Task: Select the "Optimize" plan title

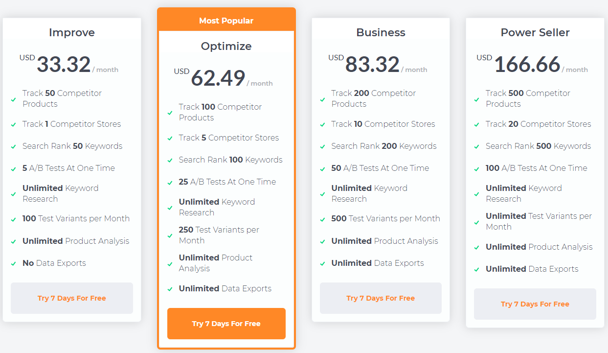Action: click(226, 46)
